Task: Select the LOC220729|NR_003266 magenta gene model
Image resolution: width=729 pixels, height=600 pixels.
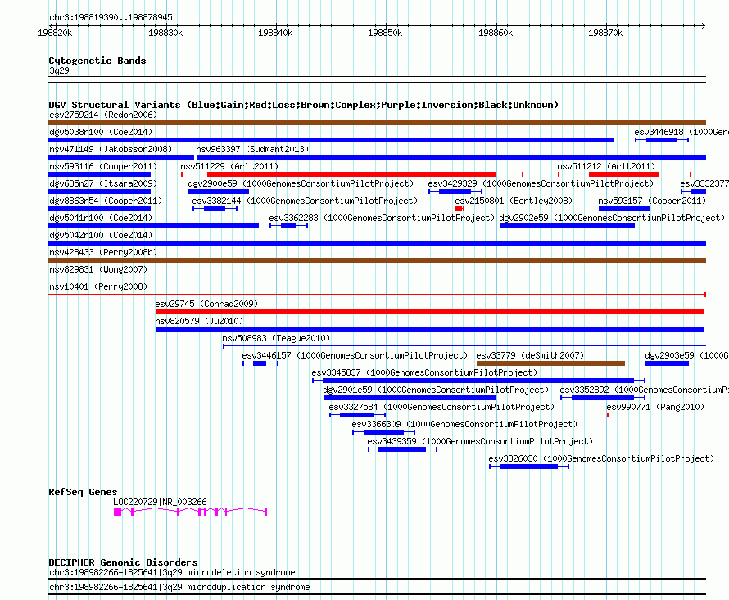Action: [190, 512]
